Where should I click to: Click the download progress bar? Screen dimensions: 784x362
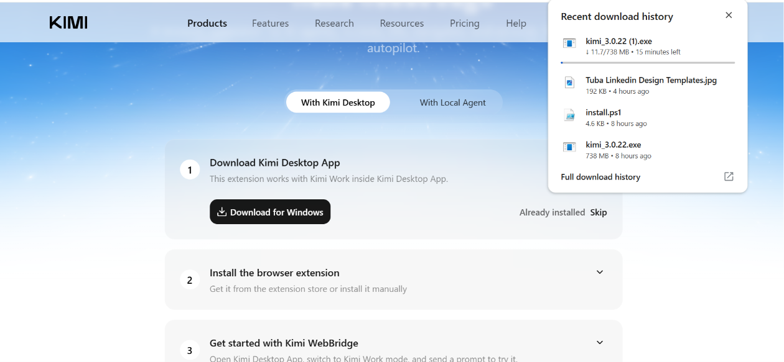tap(648, 63)
